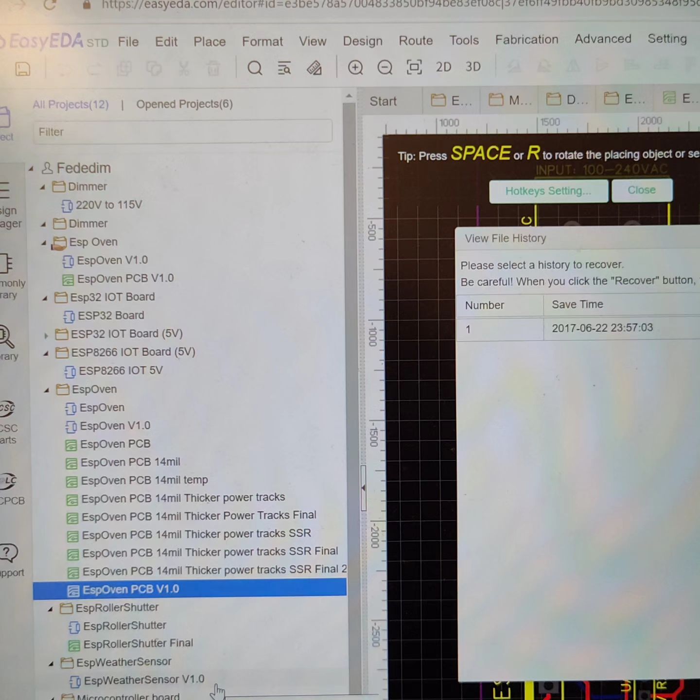Open EspOven PCB 14mil Thicker power tracks SSR
The height and width of the screenshot is (700, 700).
189,534
